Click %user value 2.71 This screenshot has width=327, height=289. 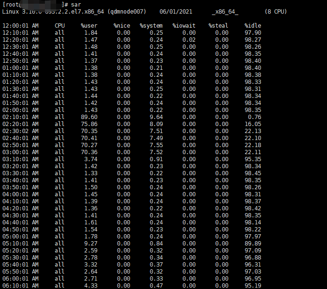91,279
